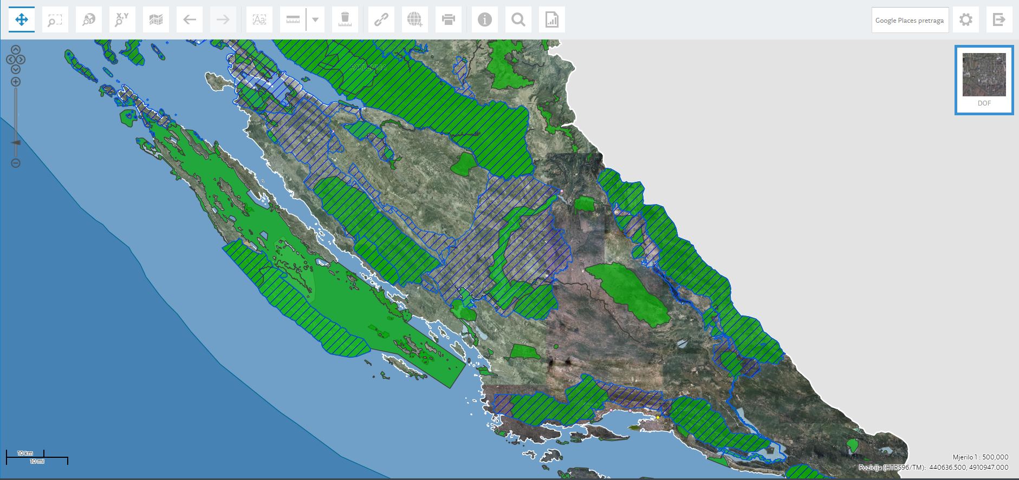
Task: Open the X,Y coordinate search tool
Action: click(x=122, y=20)
